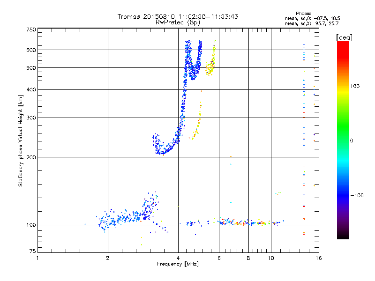Screen dimensions: 375x281
Task: Click the '[deg]' colorbar unit label
Action: pyautogui.click(x=344, y=37)
